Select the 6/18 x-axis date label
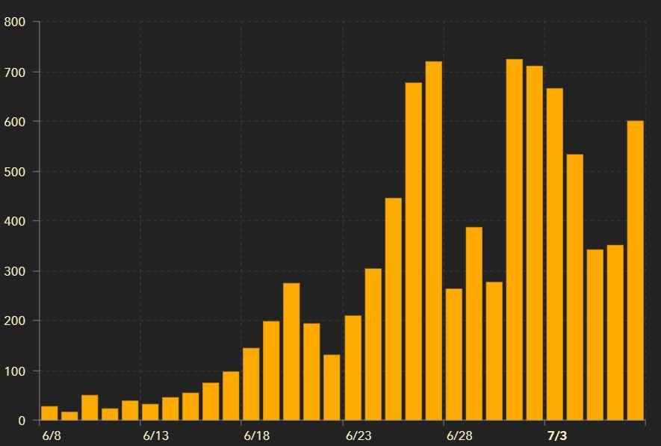Viewport: 661px width, 446px height. click(255, 436)
